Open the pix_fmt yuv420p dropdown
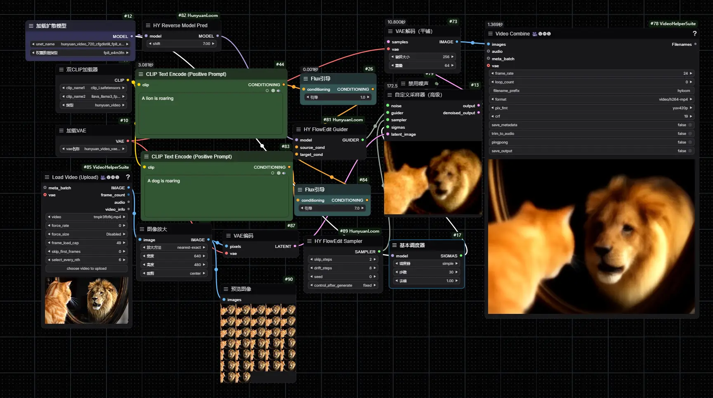713x398 pixels. pyautogui.click(x=592, y=108)
